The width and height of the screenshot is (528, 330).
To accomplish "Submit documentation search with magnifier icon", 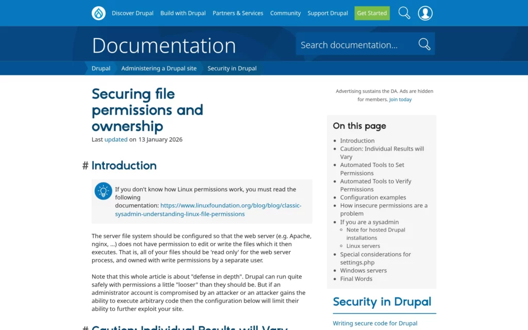I will [x=424, y=44].
